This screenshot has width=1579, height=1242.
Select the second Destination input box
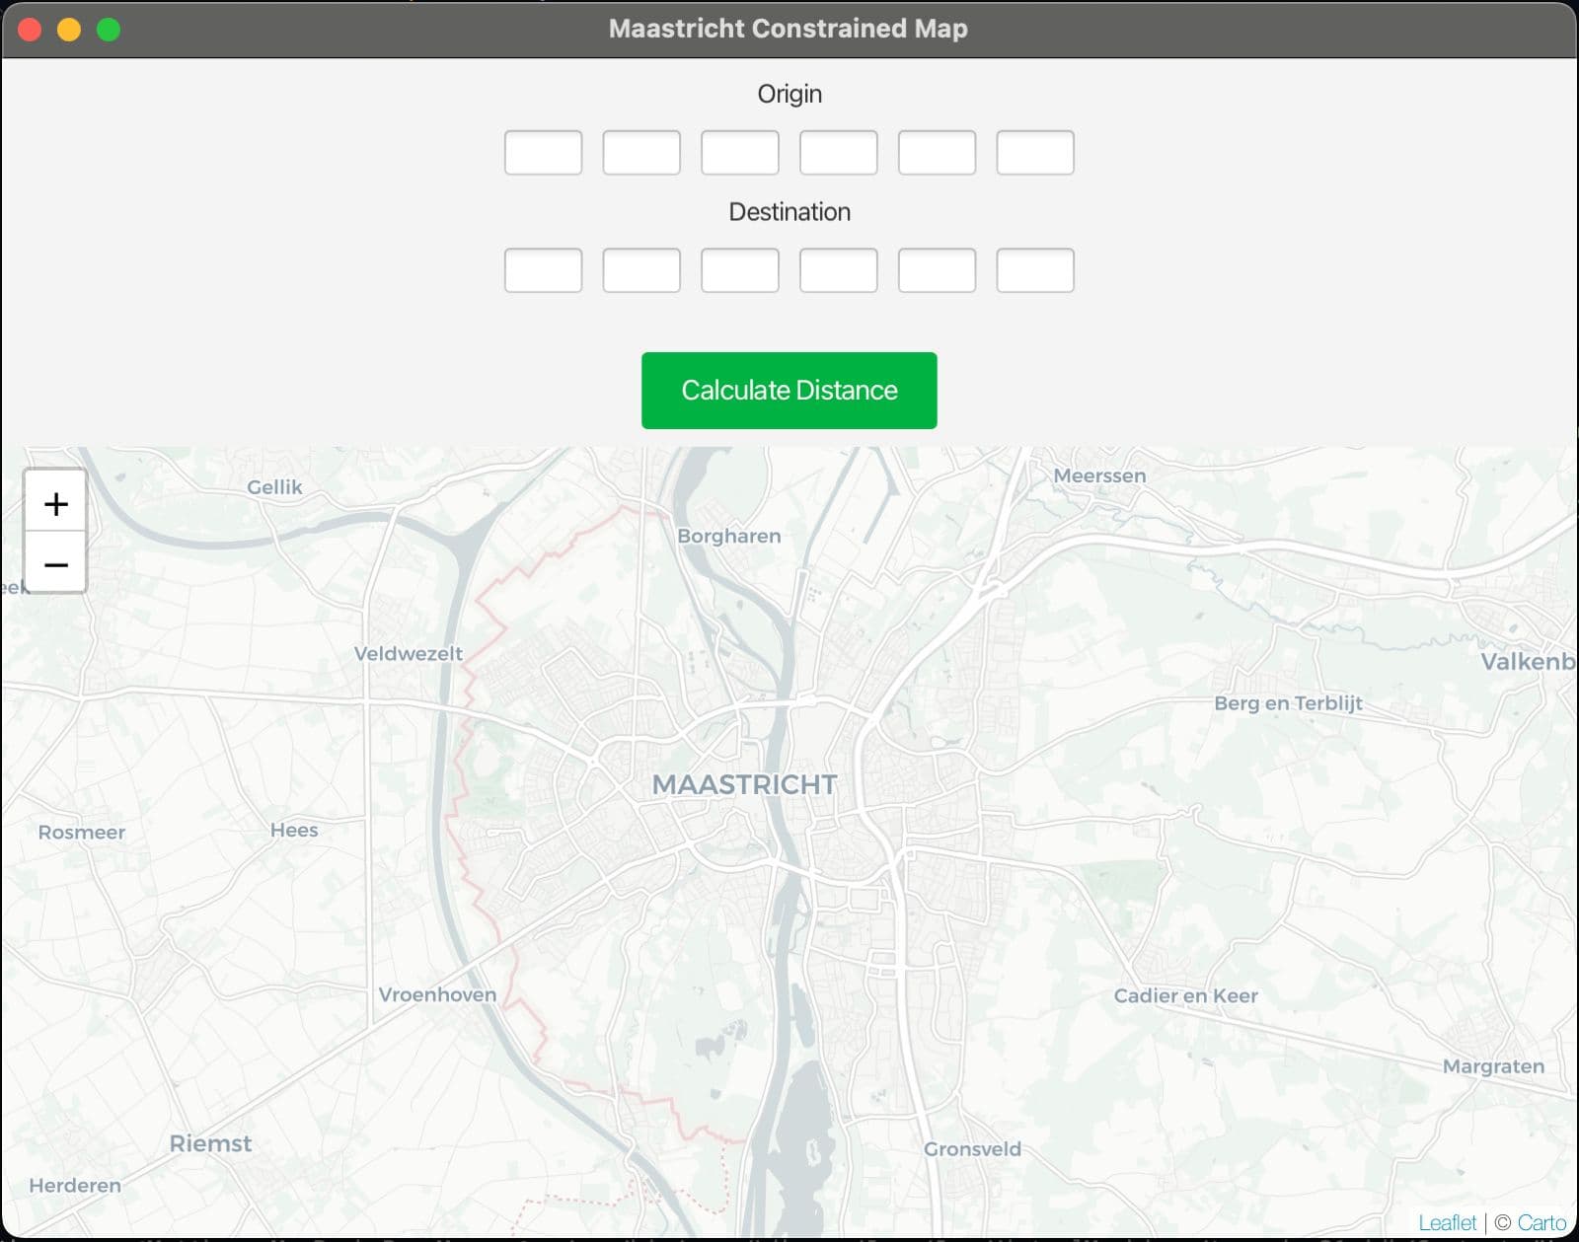641,270
